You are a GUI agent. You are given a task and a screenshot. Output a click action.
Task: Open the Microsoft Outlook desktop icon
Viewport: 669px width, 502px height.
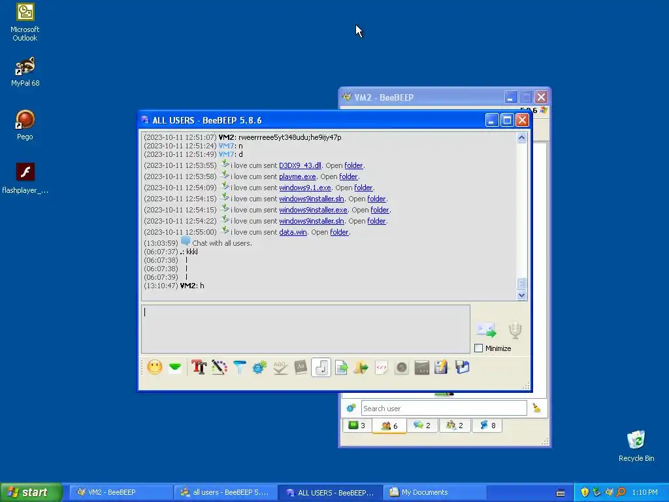[x=25, y=22]
